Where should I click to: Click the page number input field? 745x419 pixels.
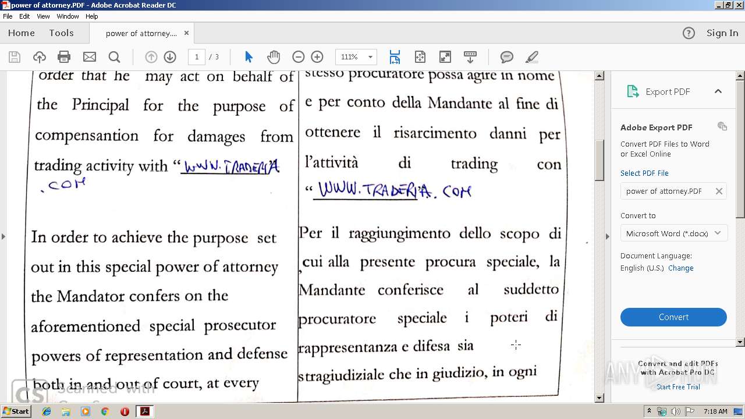click(x=197, y=57)
